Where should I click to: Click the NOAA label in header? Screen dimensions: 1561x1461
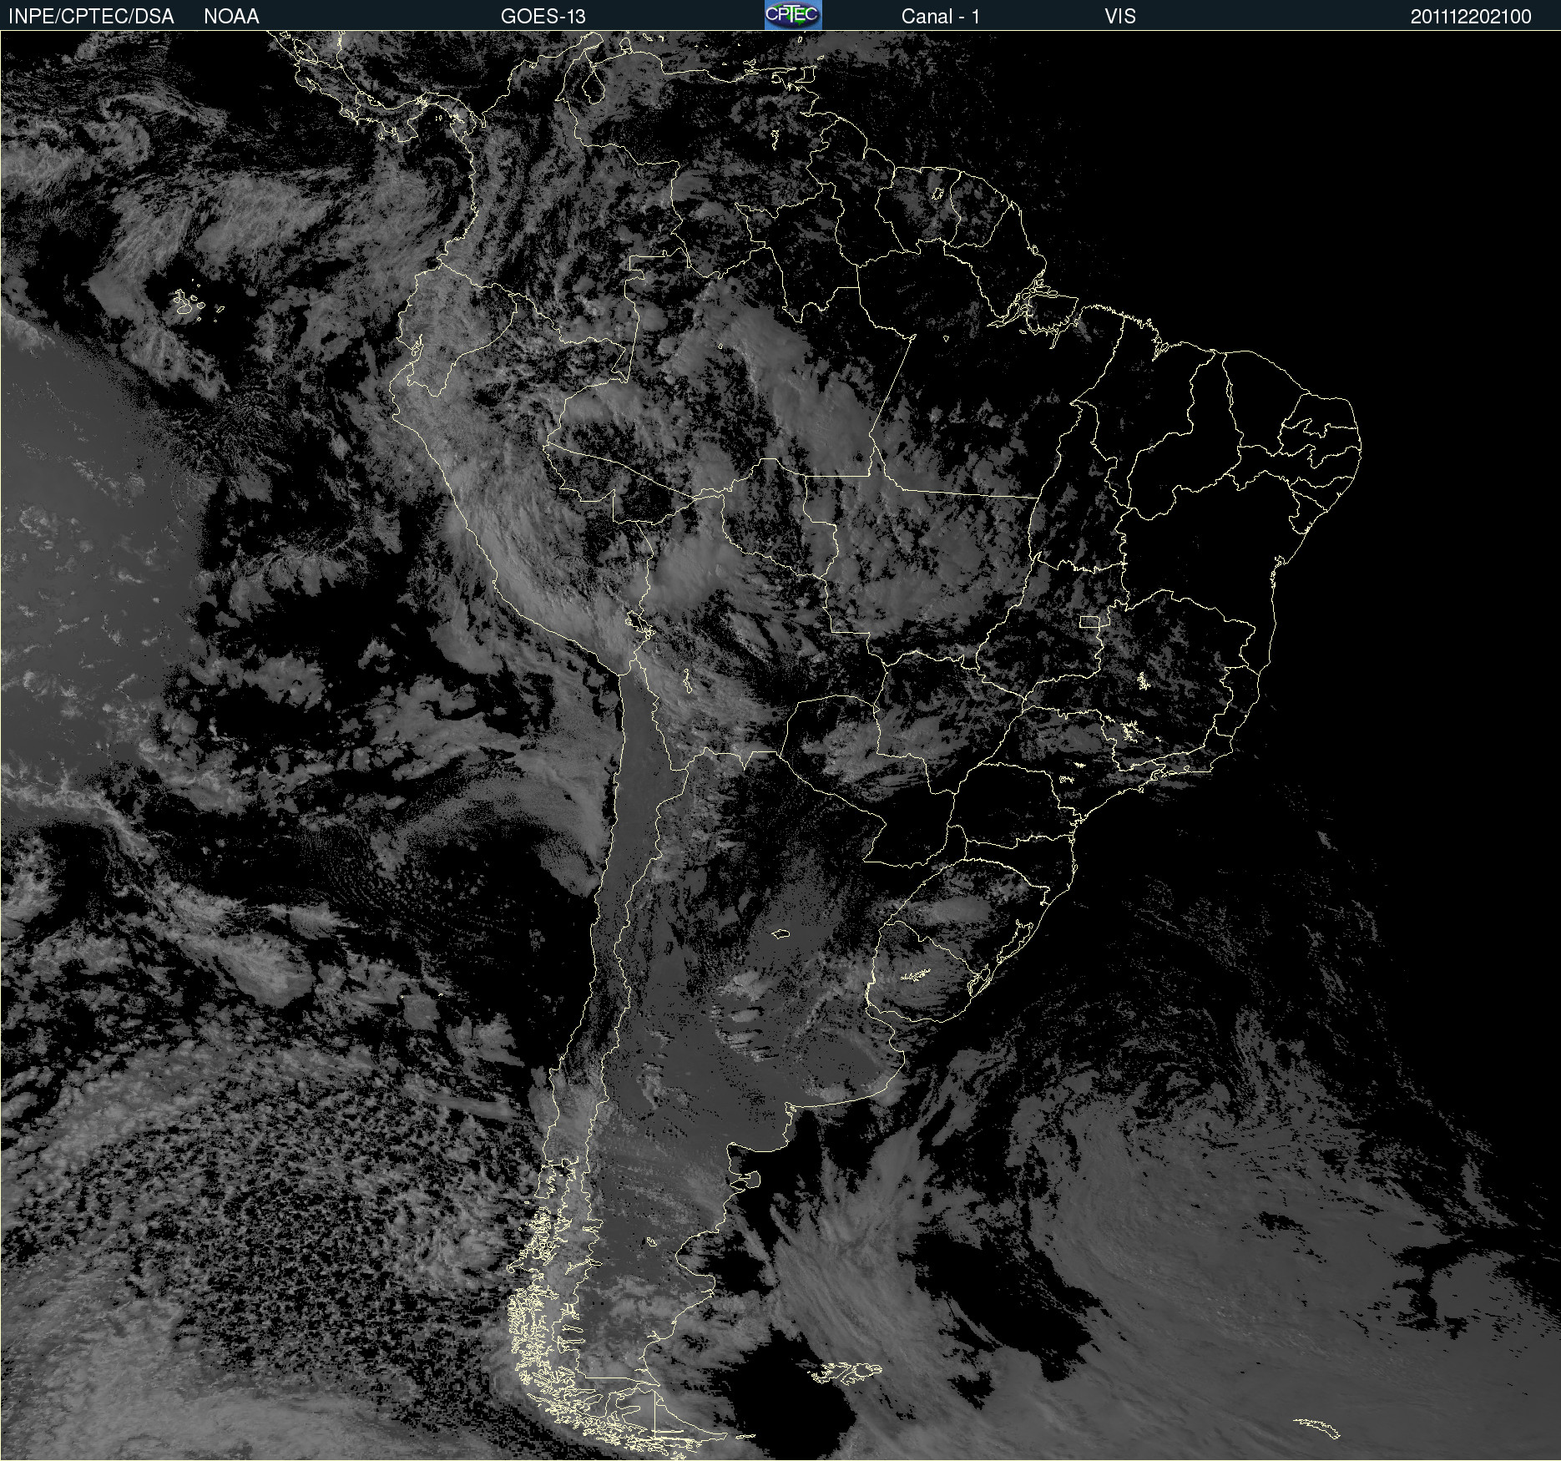231,17
